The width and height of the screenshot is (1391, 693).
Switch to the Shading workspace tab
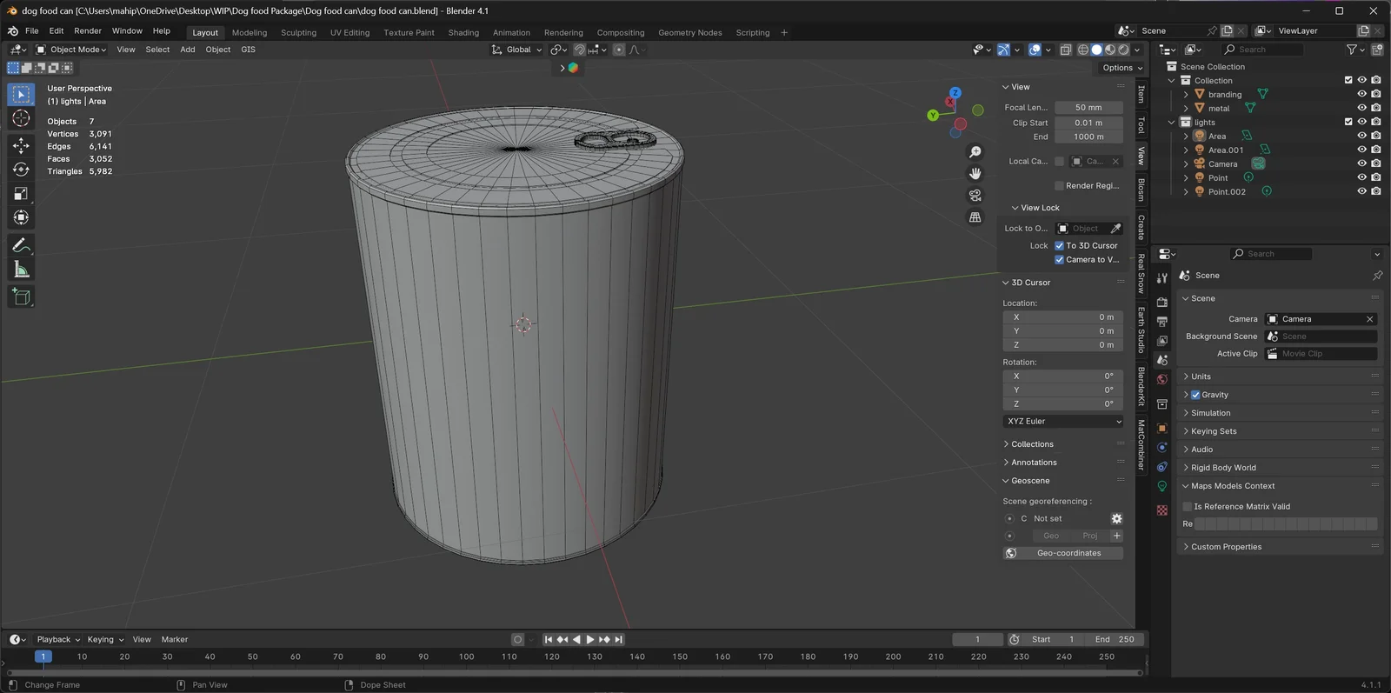pyautogui.click(x=463, y=33)
